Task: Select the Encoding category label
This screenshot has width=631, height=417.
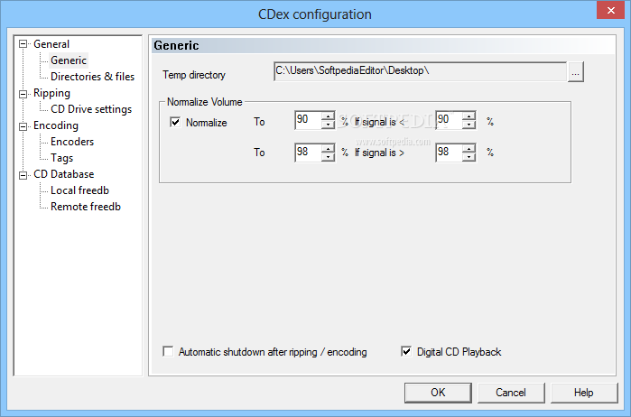Action: (x=56, y=125)
